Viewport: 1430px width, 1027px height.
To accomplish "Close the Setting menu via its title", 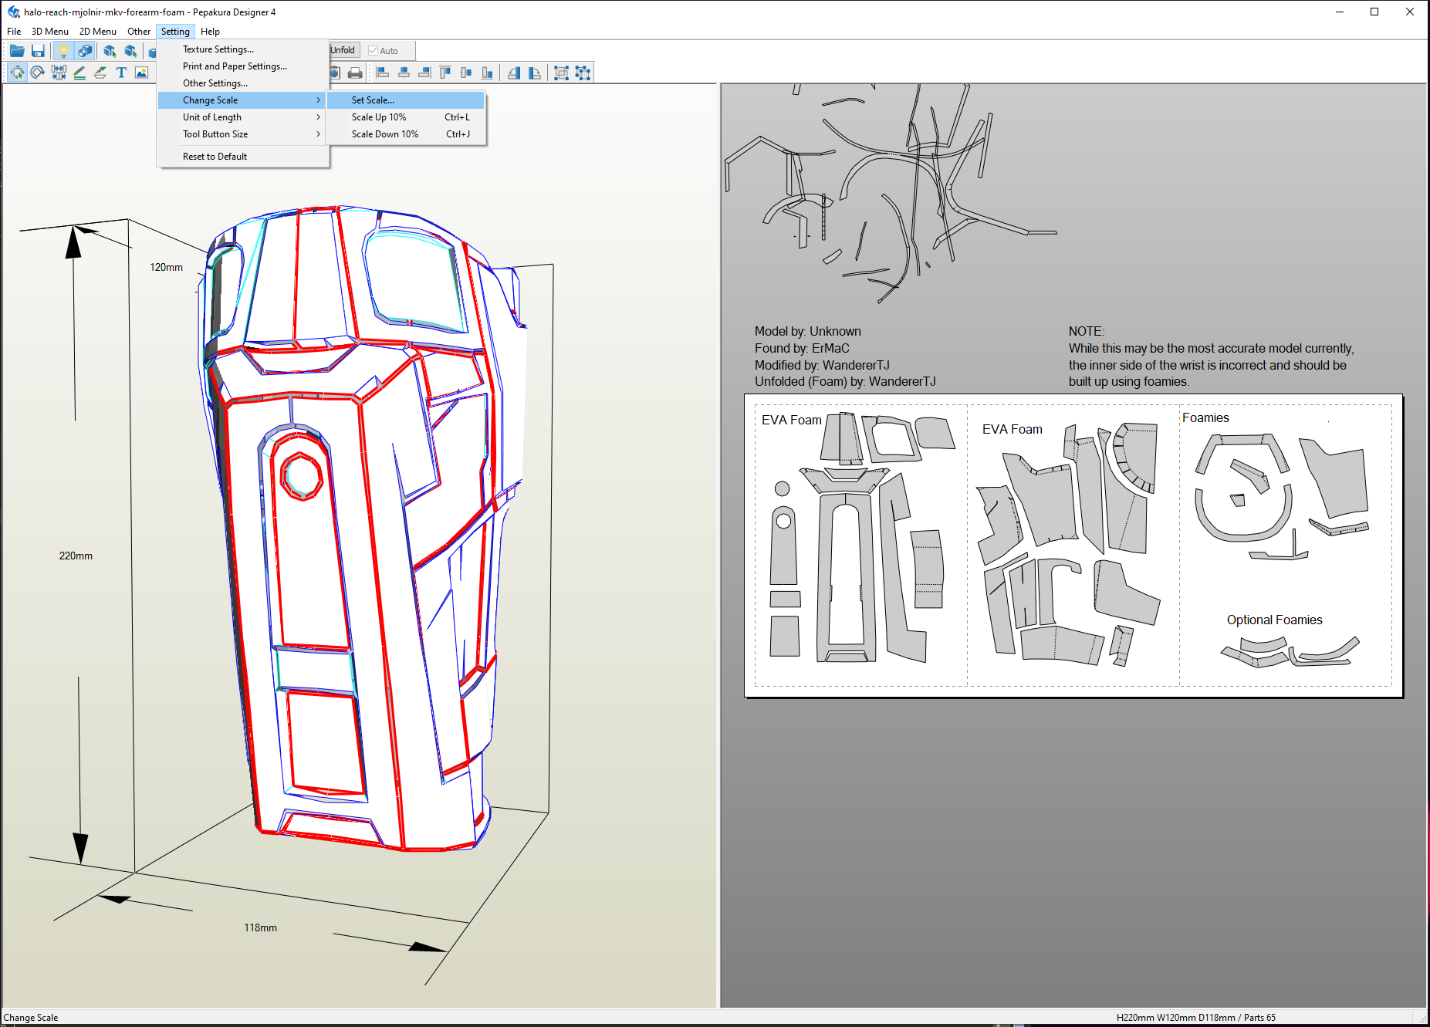I will click(x=175, y=32).
